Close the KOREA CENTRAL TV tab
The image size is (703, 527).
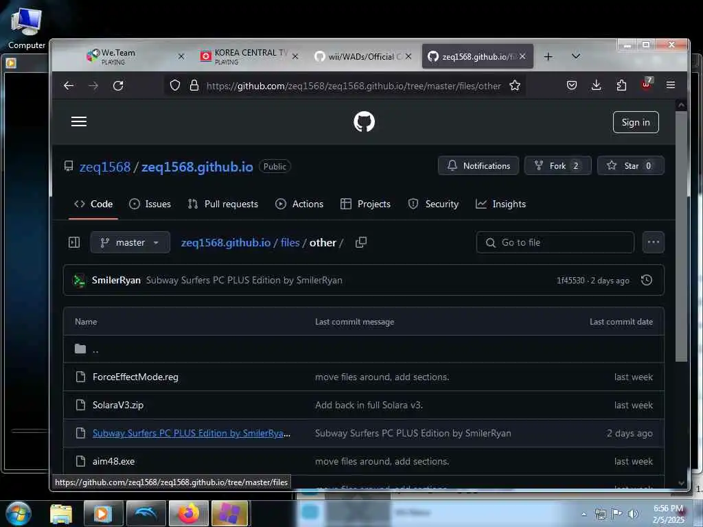[295, 56]
